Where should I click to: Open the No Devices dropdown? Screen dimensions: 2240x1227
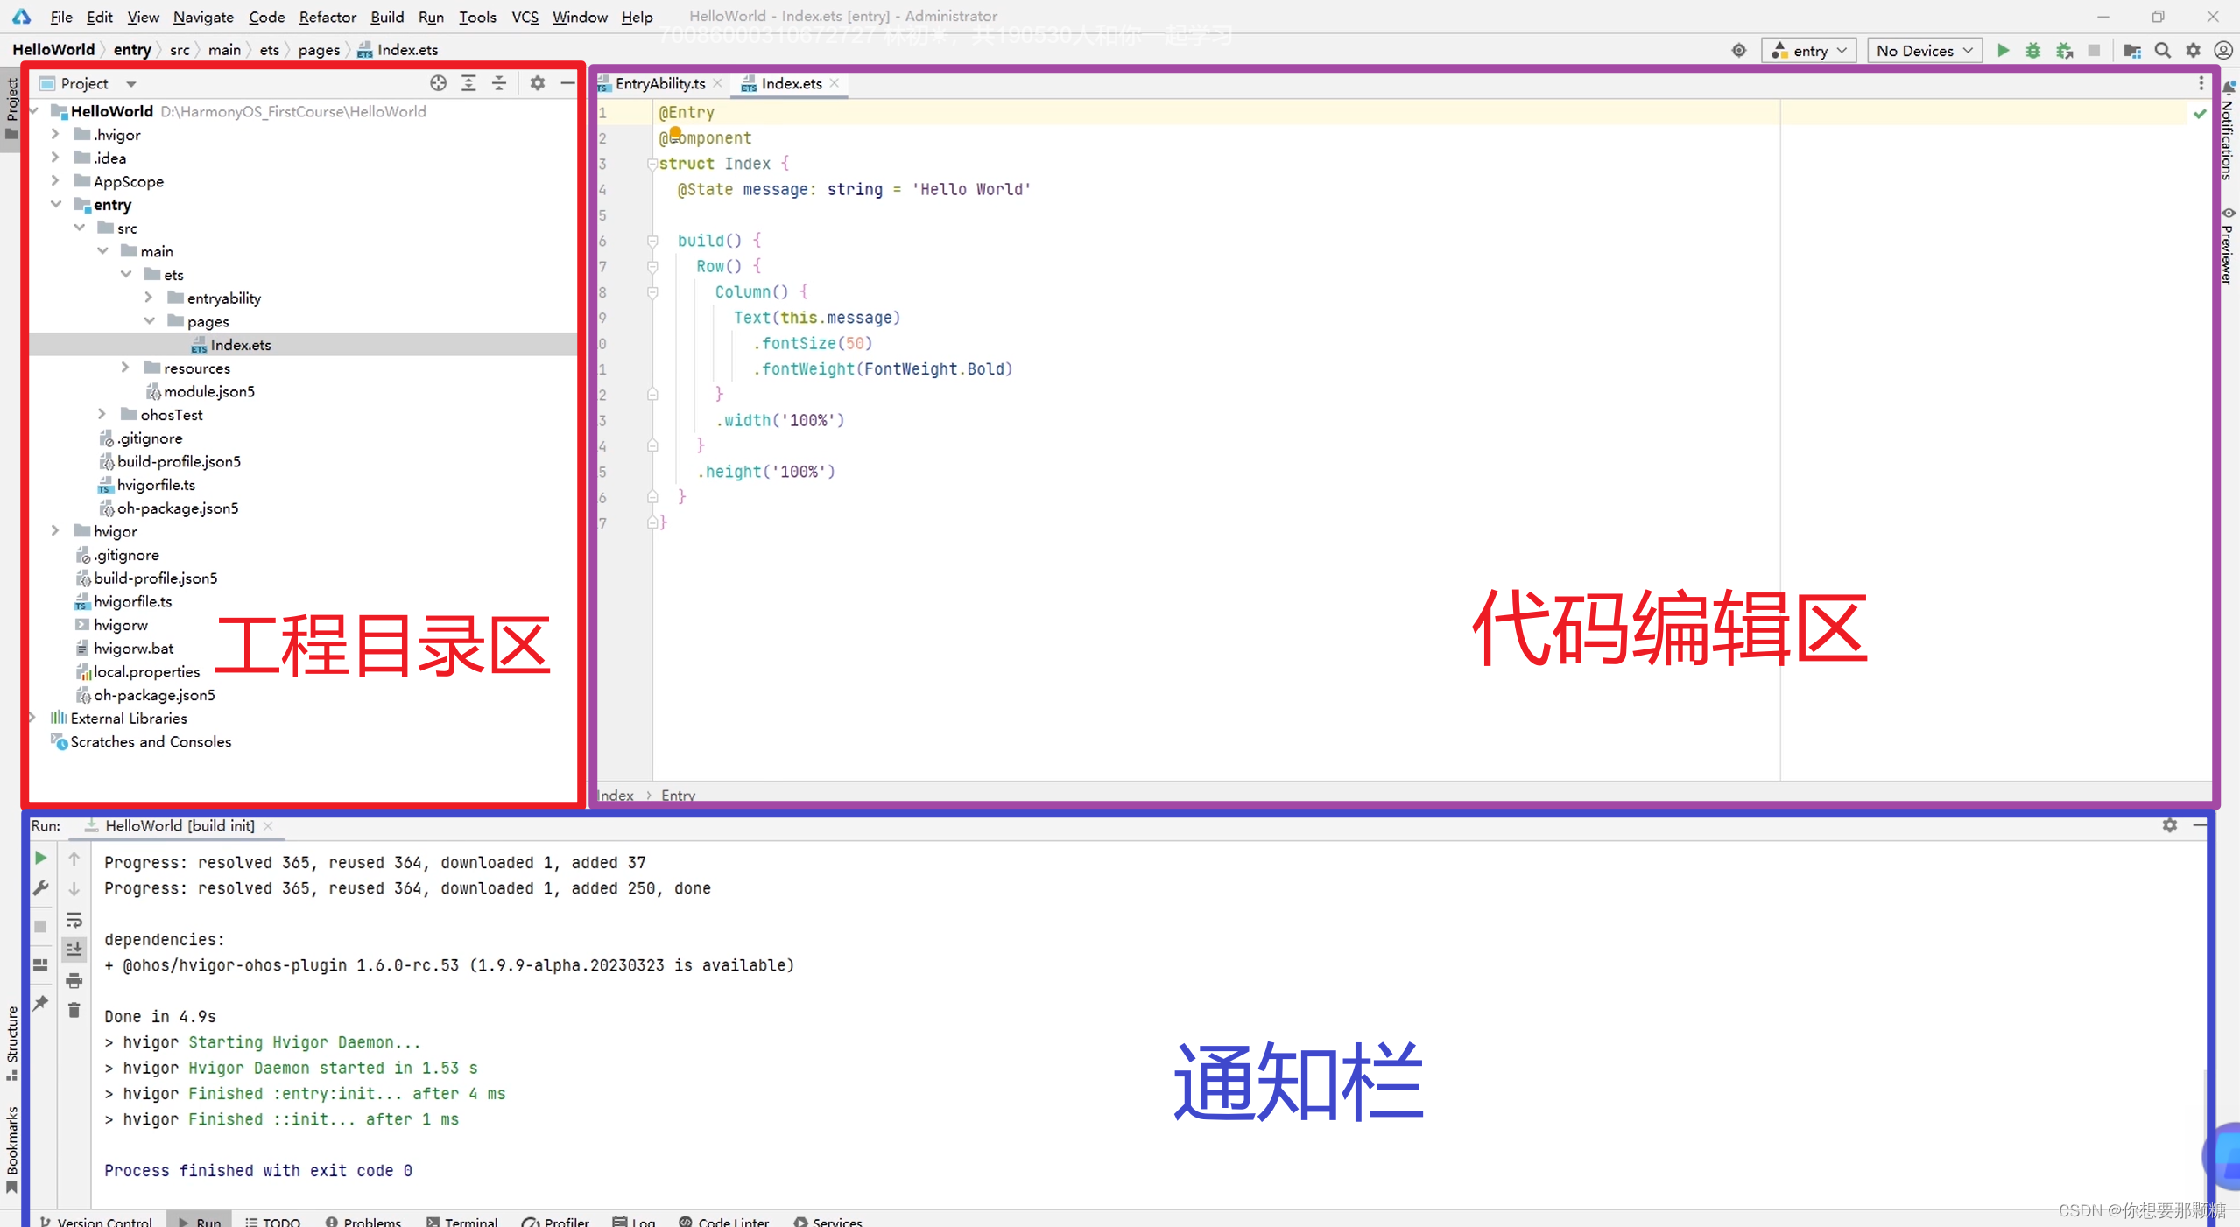point(1924,51)
